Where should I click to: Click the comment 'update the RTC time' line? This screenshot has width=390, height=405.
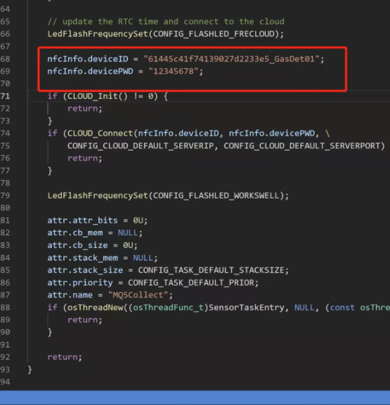[x=166, y=21]
